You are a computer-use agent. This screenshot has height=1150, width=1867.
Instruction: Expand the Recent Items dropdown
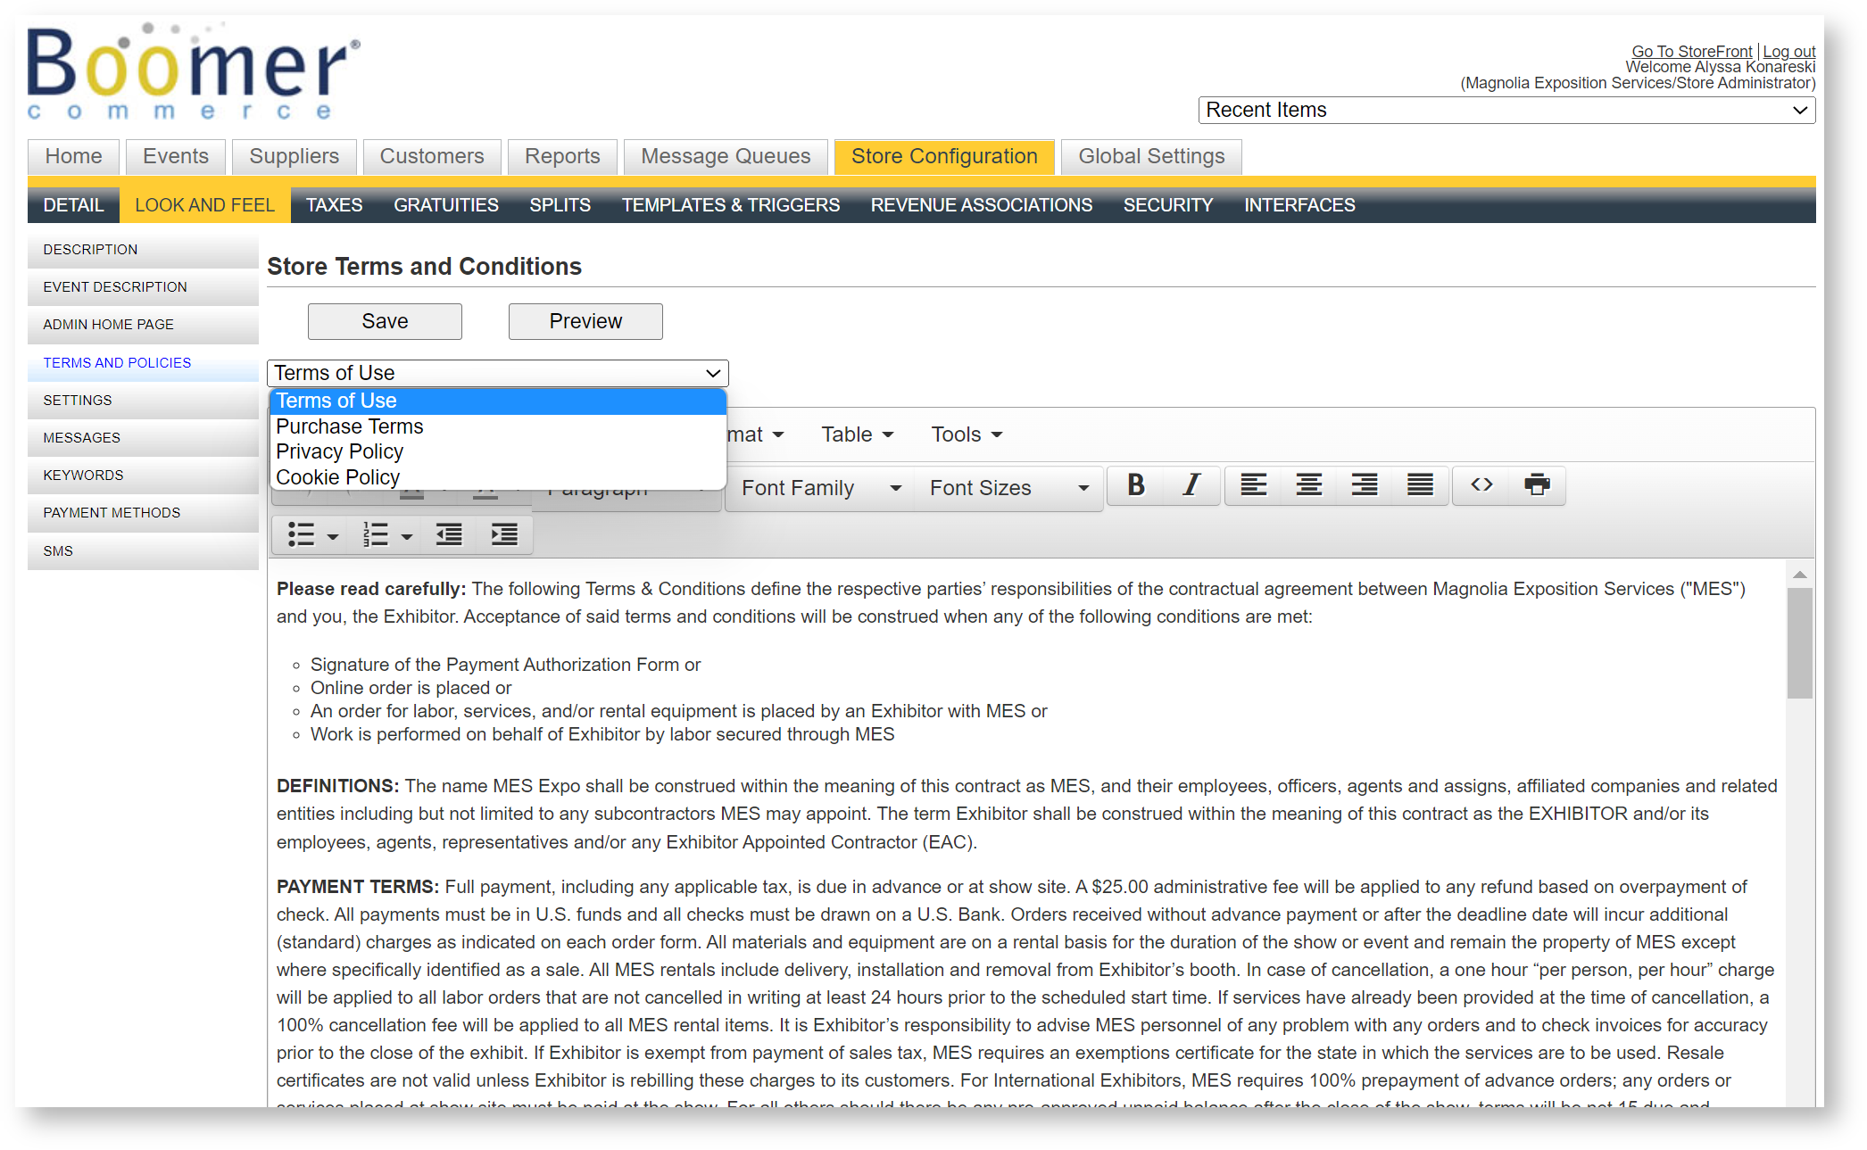1506,110
